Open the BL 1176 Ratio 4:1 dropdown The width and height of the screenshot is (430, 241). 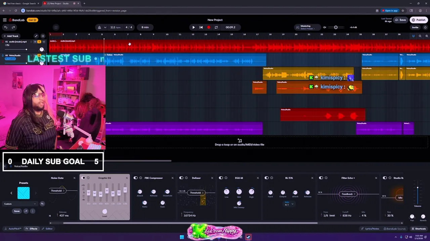coord(289,204)
